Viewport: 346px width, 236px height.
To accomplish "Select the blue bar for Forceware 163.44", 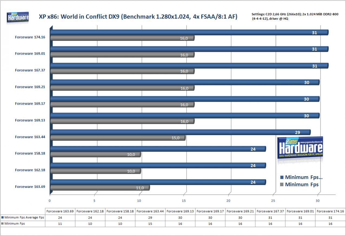I will [x=180, y=132].
